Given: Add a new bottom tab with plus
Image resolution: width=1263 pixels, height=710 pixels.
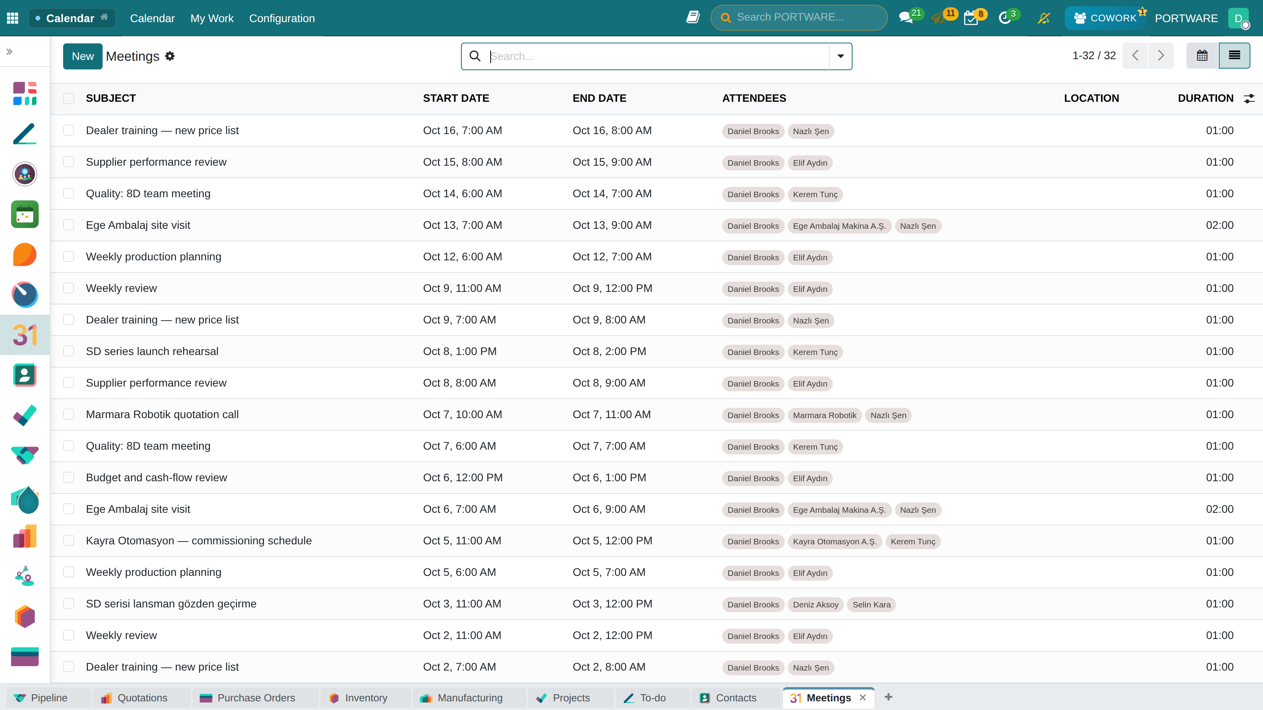Looking at the screenshot, I should pyautogui.click(x=888, y=697).
